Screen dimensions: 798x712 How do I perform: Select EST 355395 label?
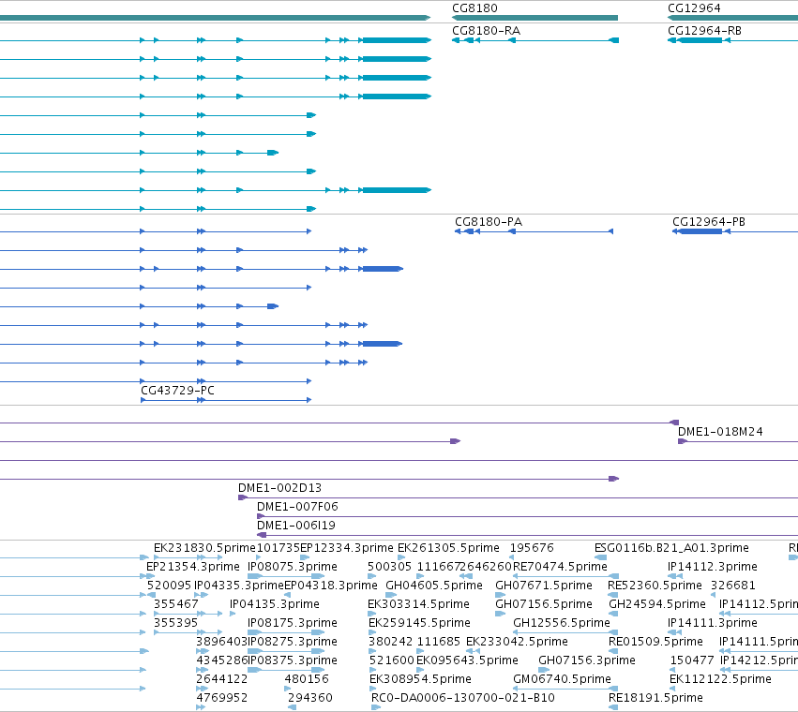coord(175,624)
